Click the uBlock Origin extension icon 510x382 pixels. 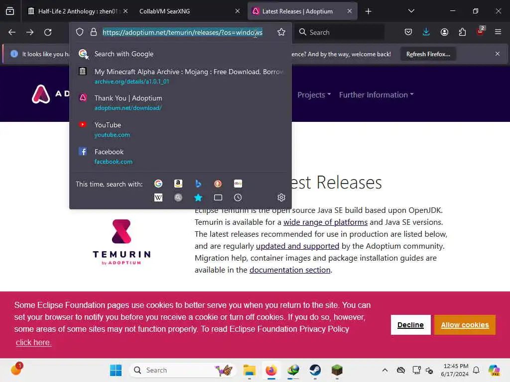point(481,31)
